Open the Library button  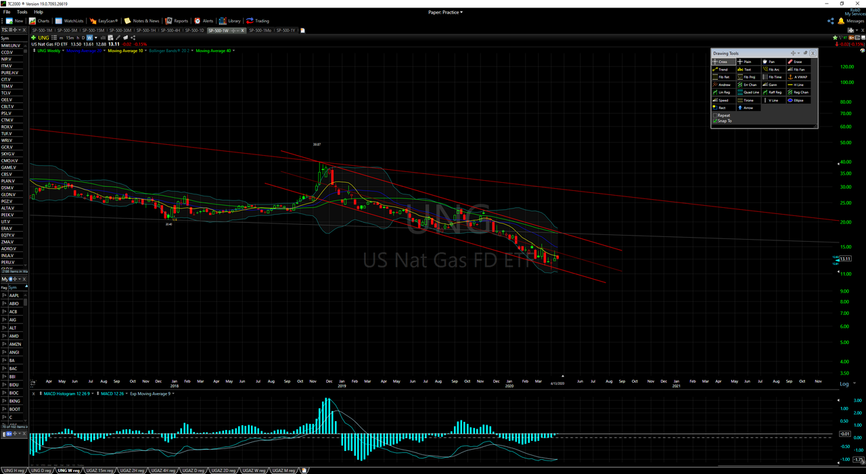tap(230, 21)
